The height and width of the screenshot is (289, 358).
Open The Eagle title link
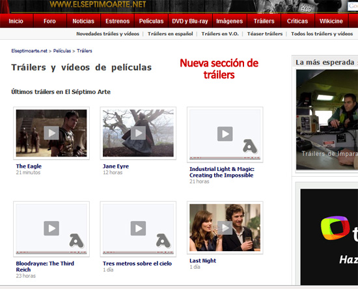(x=29, y=166)
